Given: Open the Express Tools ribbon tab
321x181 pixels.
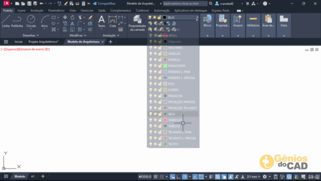Looking at the screenshot, I should [221, 11].
